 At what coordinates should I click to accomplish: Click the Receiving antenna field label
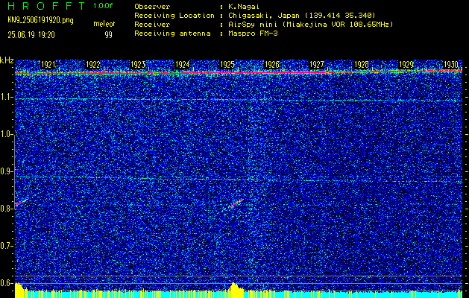172,34
